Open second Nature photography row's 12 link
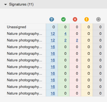107x102 pixels. click(x=53, y=40)
